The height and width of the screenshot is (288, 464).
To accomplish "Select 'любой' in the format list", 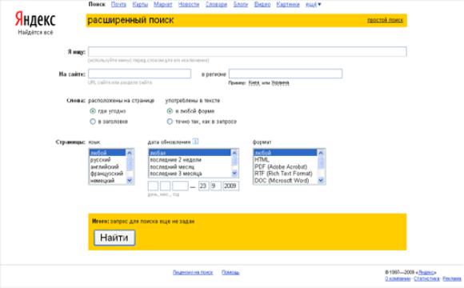I will pos(286,153).
